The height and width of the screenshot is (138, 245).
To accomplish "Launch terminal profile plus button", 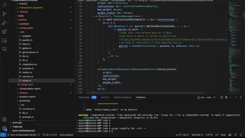I will click(214, 97).
